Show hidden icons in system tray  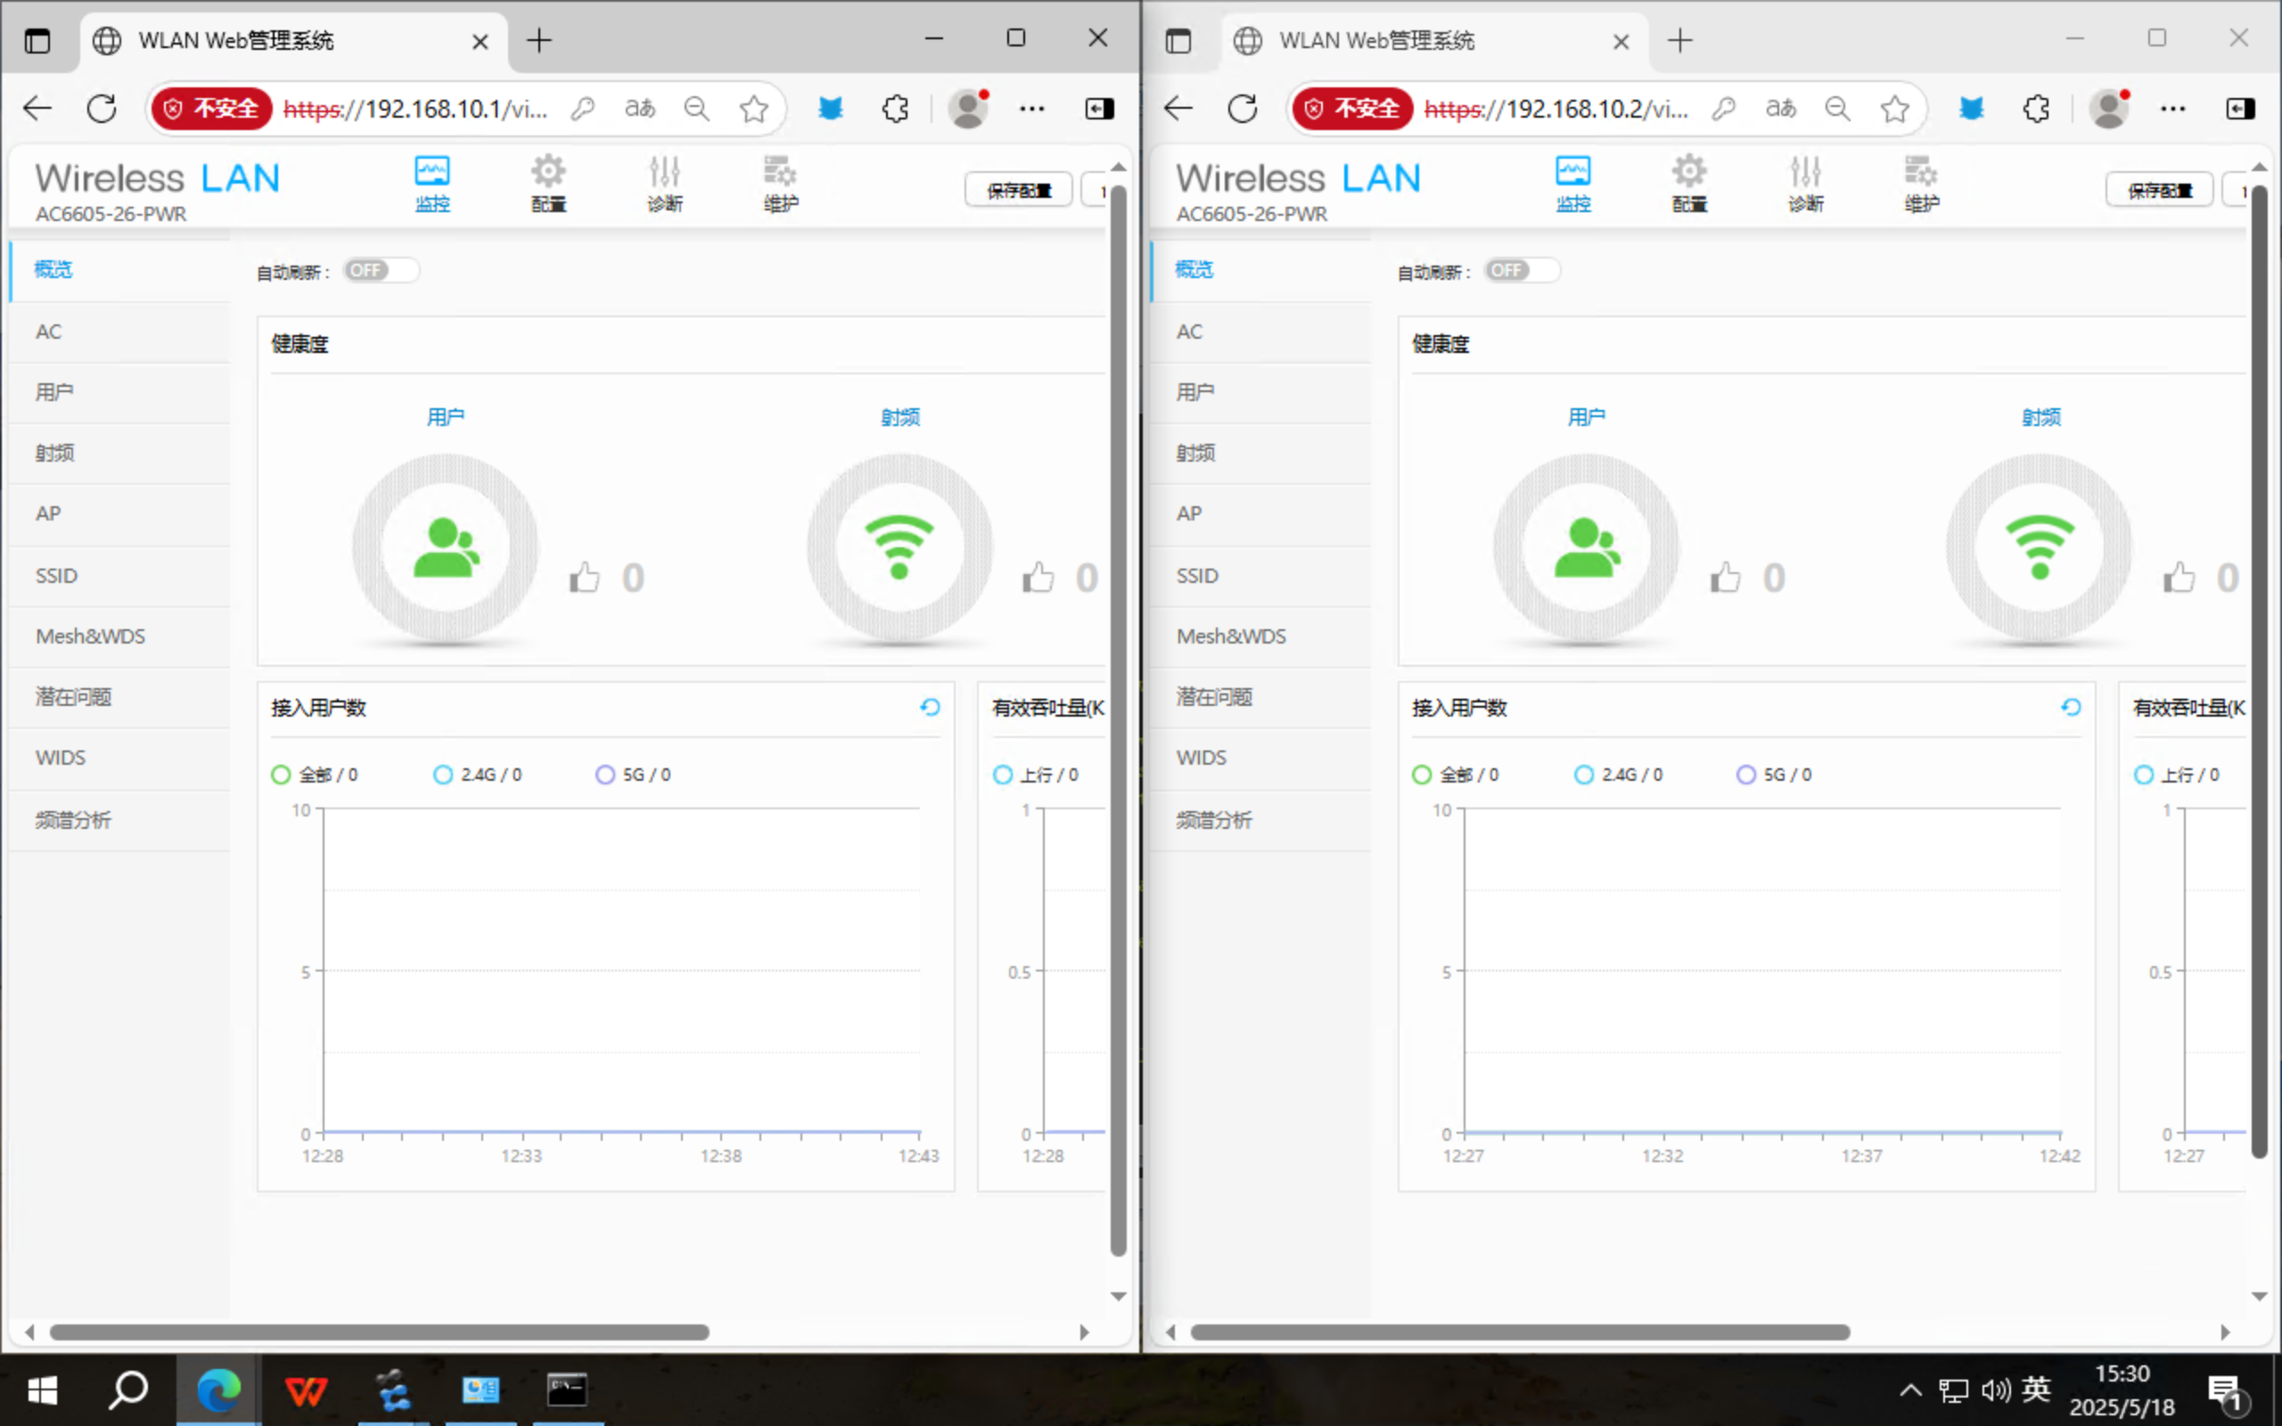pos(1910,1389)
